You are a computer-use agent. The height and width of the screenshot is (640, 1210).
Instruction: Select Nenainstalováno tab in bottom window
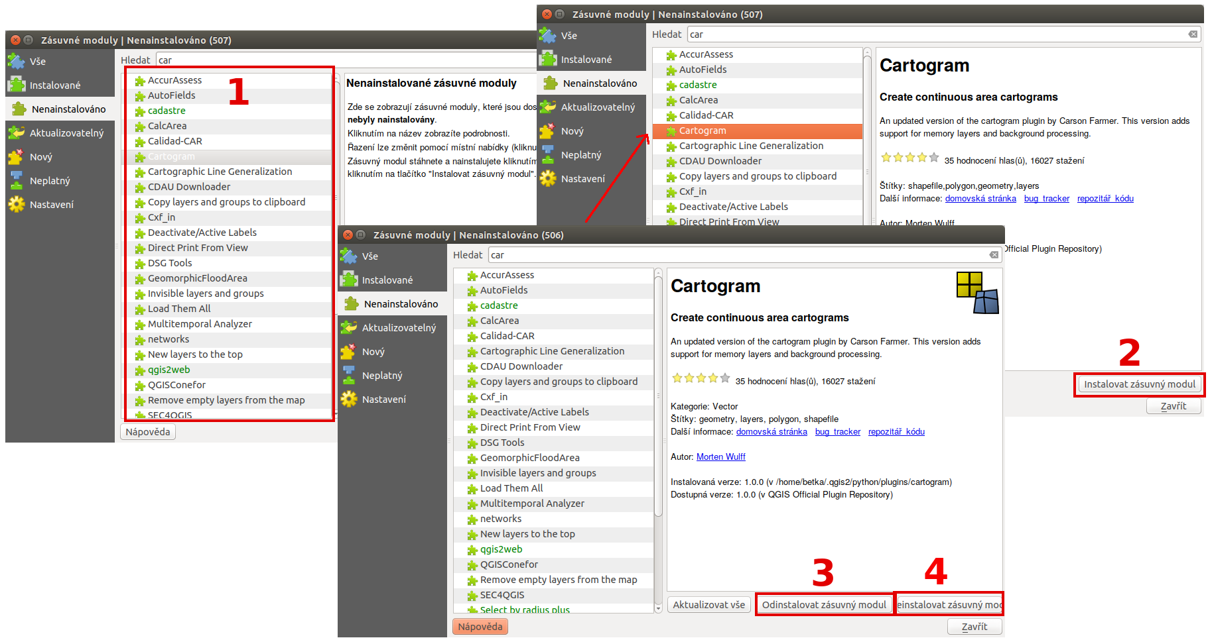[x=392, y=303]
